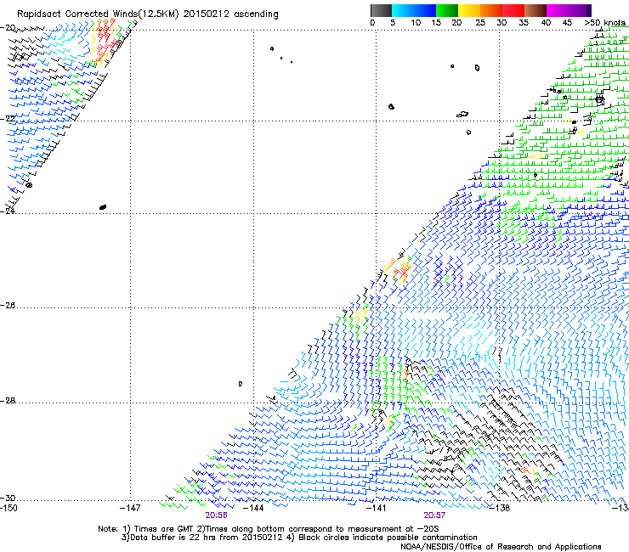Image resolution: width=629 pixels, height=552 pixels.
Task: Click the '-24' latitude axis label
Action: point(8,211)
